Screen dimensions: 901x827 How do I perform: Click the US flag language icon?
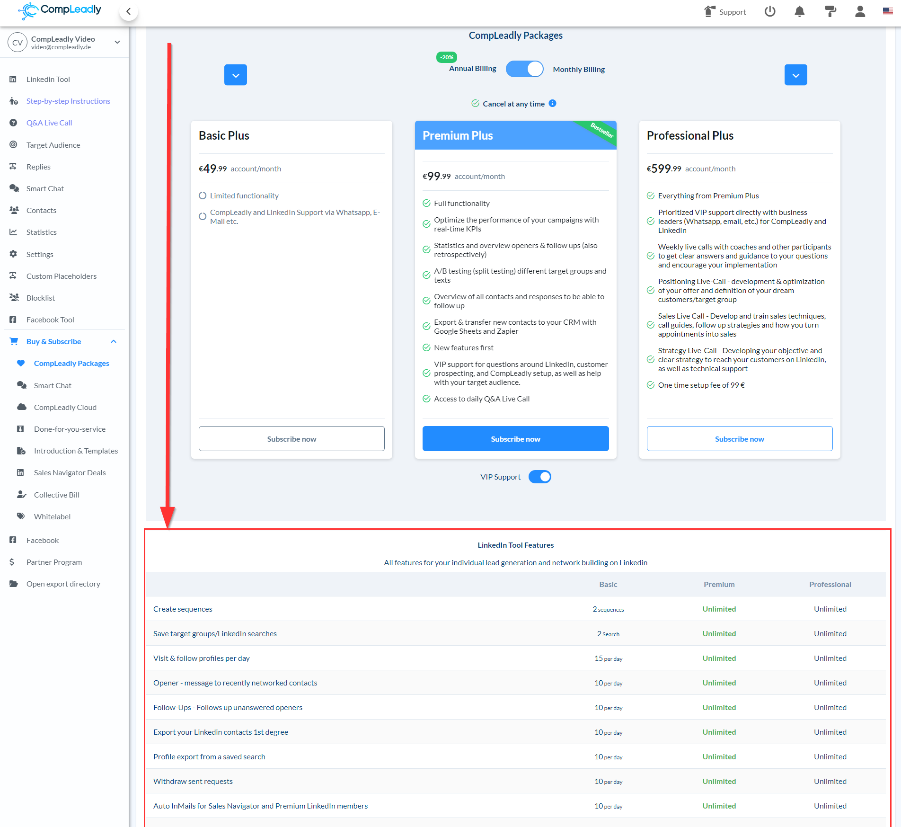point(888,12)
